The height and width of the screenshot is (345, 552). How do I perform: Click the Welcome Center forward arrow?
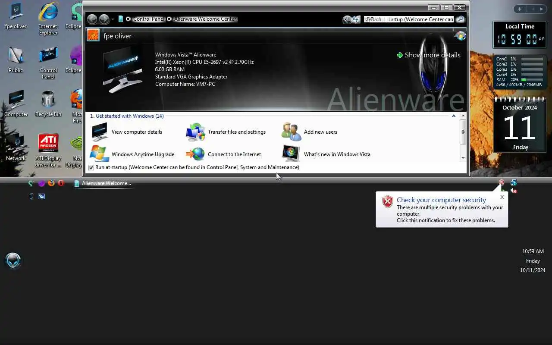point(104,19)
